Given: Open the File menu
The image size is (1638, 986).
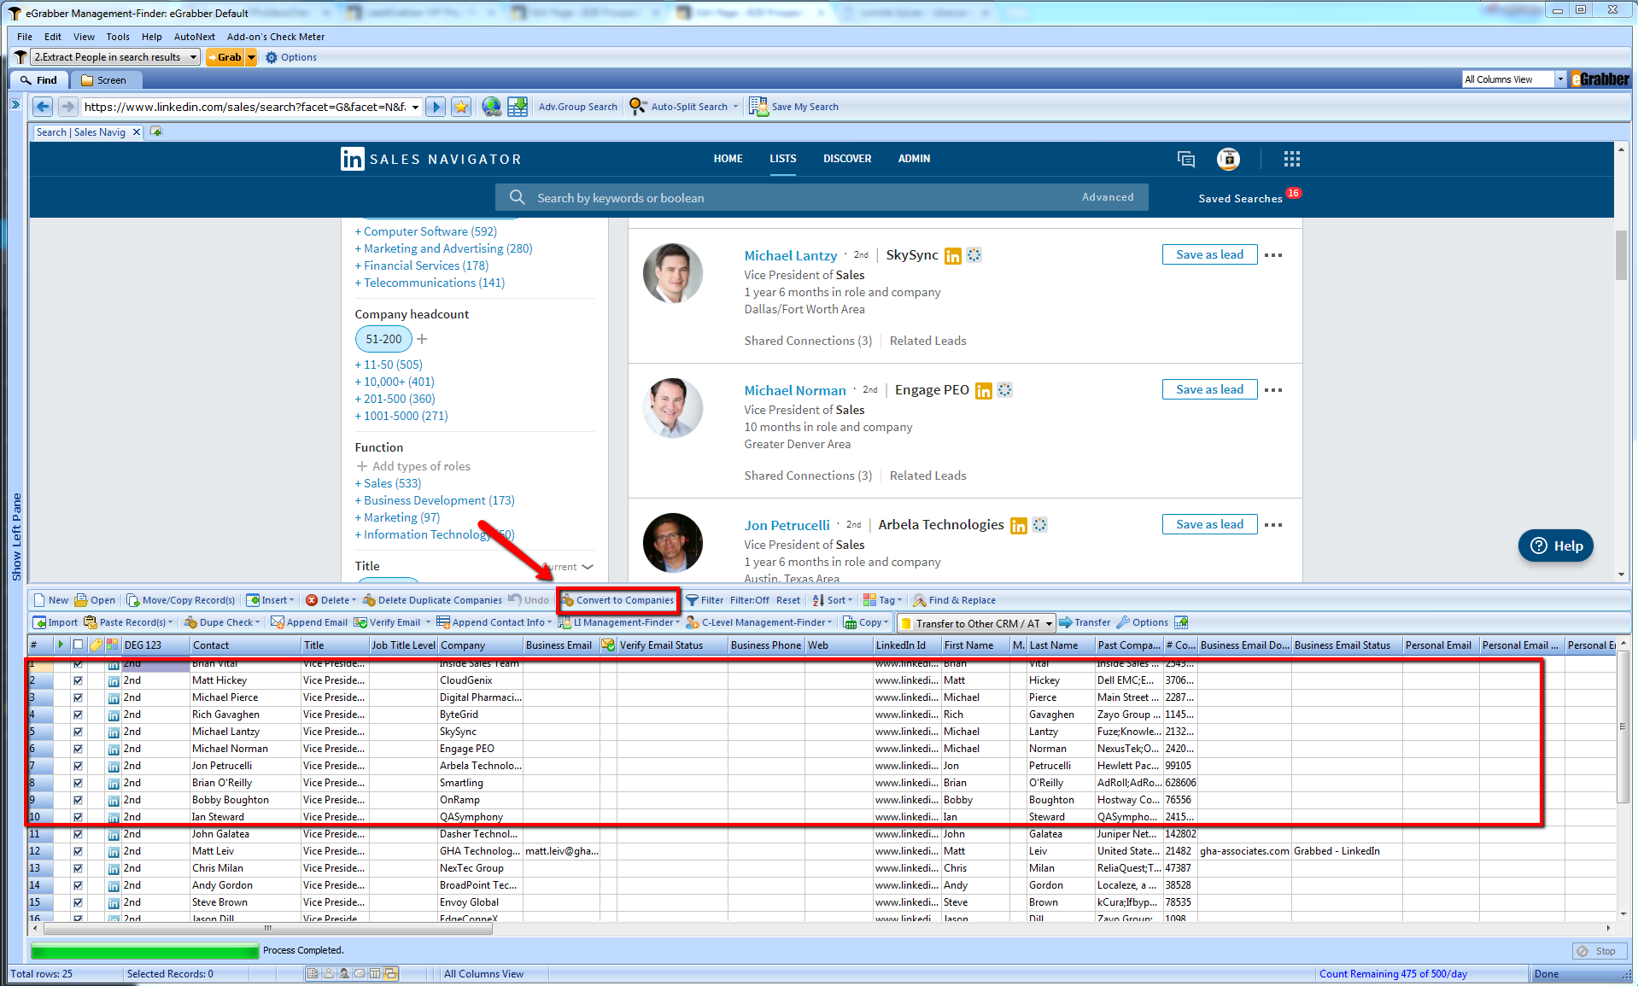Looking at the screenshot, I should pyautogui.click(x=25, y=37).
